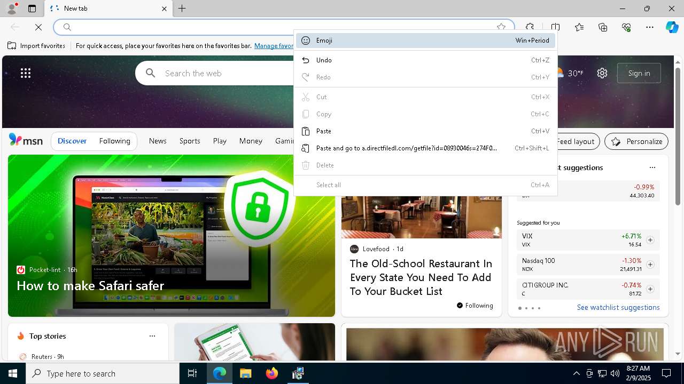The image size is (684, 384).
Task: Open Old-School Restaurant article headline
Action: click(421, 277)
